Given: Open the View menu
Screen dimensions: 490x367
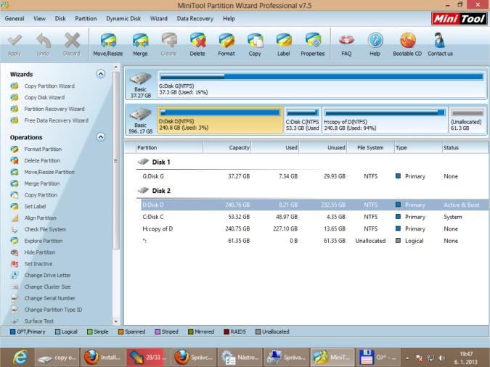Looking at the screenshot, I should click(x=39, y=18).
